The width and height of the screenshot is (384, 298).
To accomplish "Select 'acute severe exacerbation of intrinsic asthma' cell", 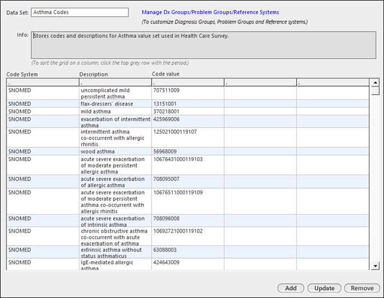I will [115, 221].
